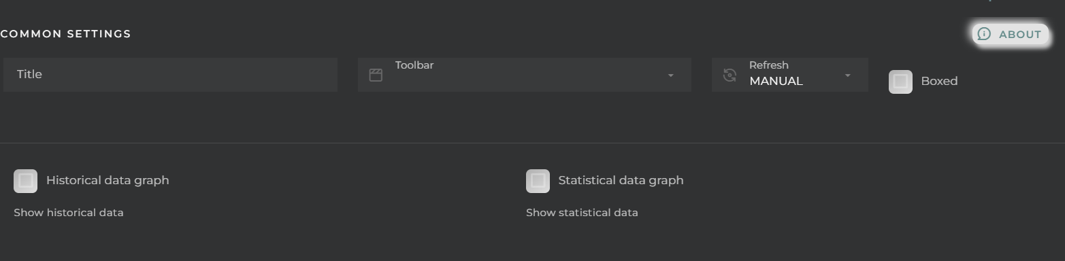Expand the Toolbar dropdown arrow
This screenshot has width=1065, height=261.
(x=670, y=75)
